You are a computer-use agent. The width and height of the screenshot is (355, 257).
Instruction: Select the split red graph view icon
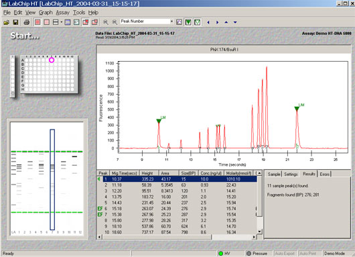tap(47, 22)
